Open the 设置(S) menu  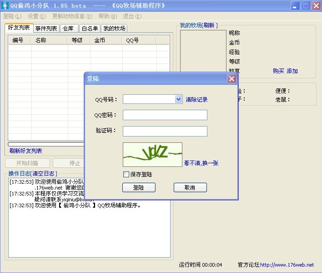37,16
